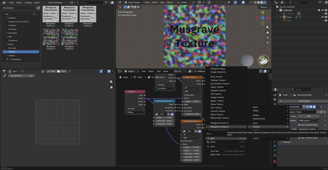
Task: Pin the image in image editor
Action: [x=70, y=71]
